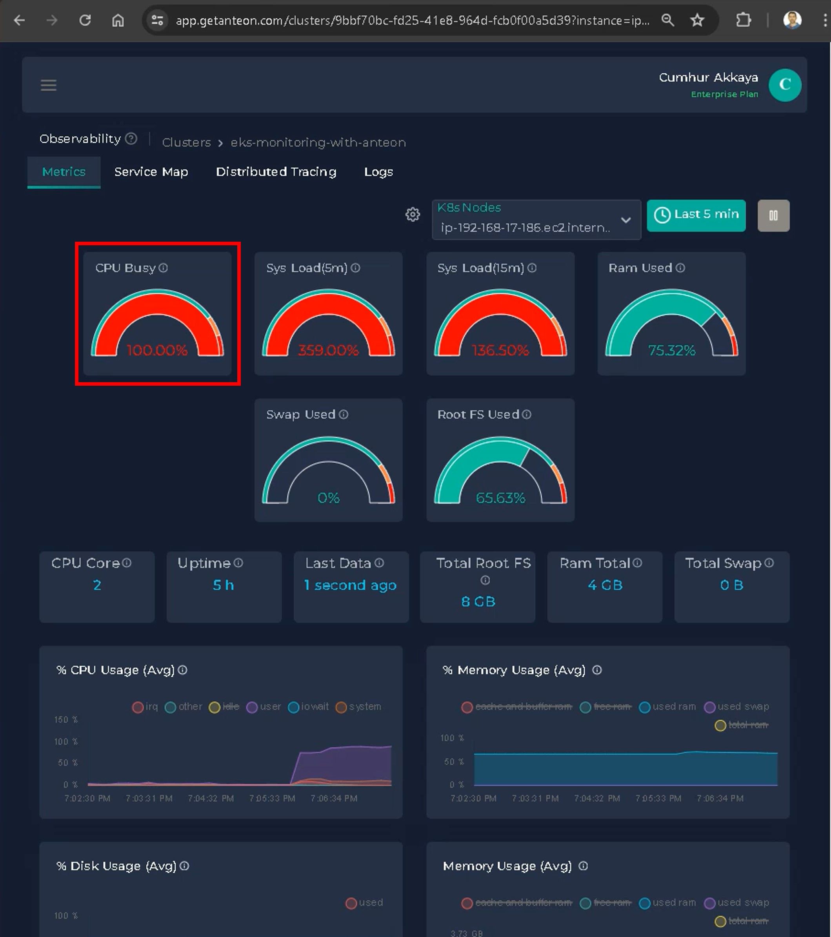Click info icon for % CPU Usage chart

coord(182,670)
